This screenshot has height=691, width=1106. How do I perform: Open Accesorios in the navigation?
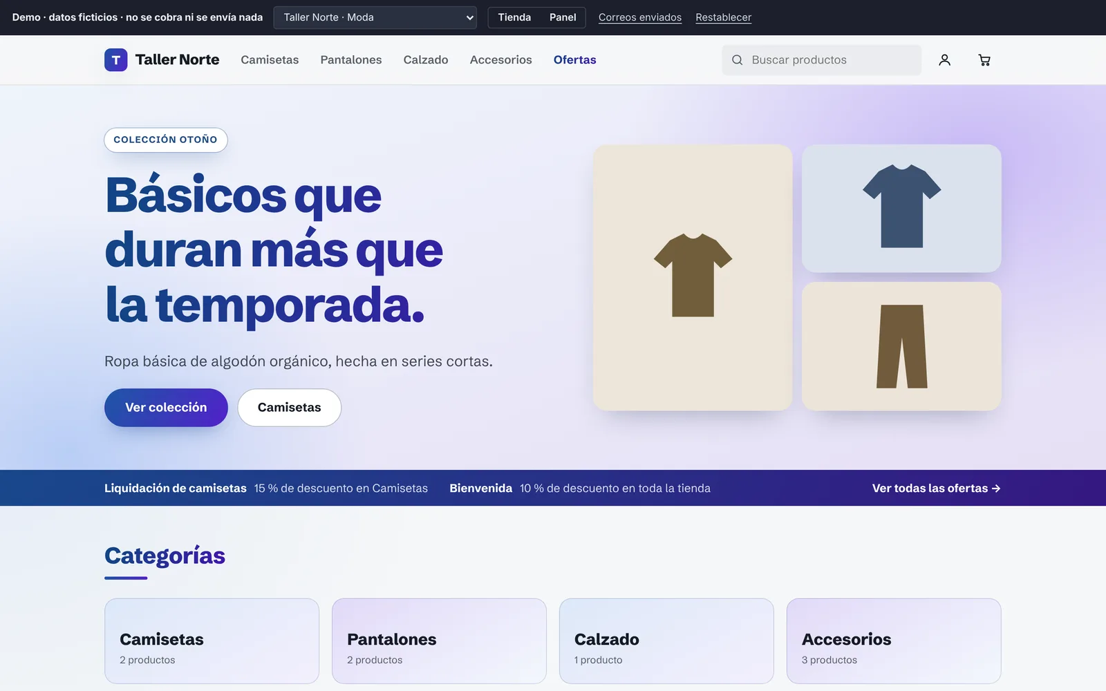500,60
